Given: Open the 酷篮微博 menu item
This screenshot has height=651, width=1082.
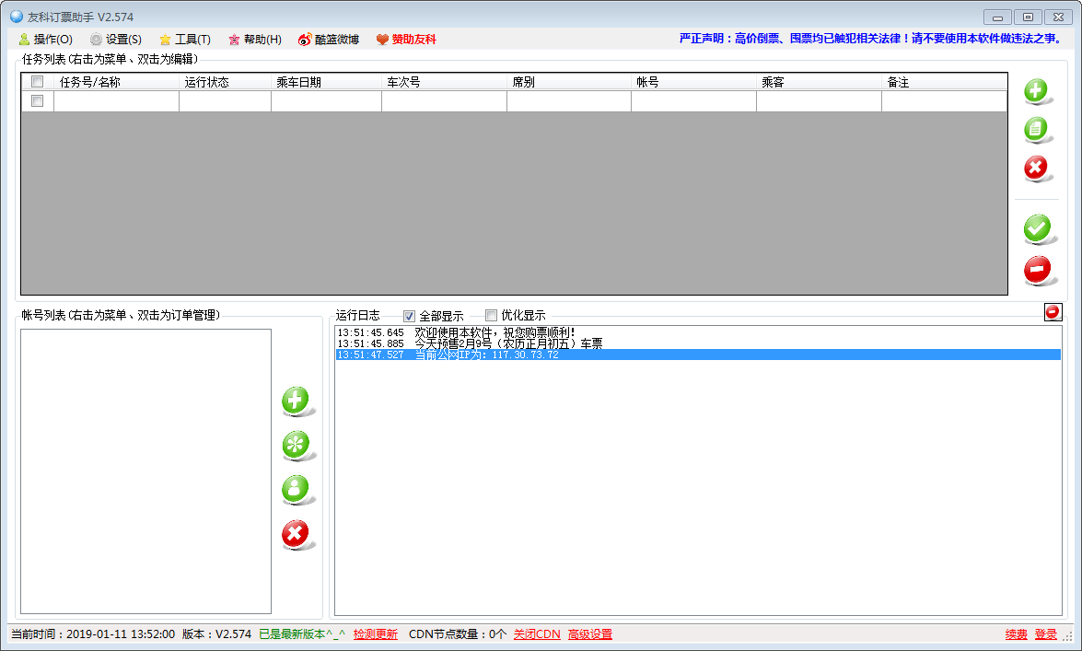Looking at the screenshot, I should pos(329,40).
